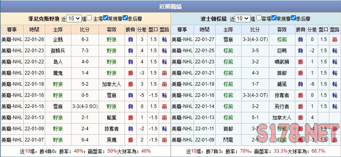Image resolution: width=341 pixels, height=157 pixels.
Task: Select the 22-01-27 date cell
Action: pos(205,39)
